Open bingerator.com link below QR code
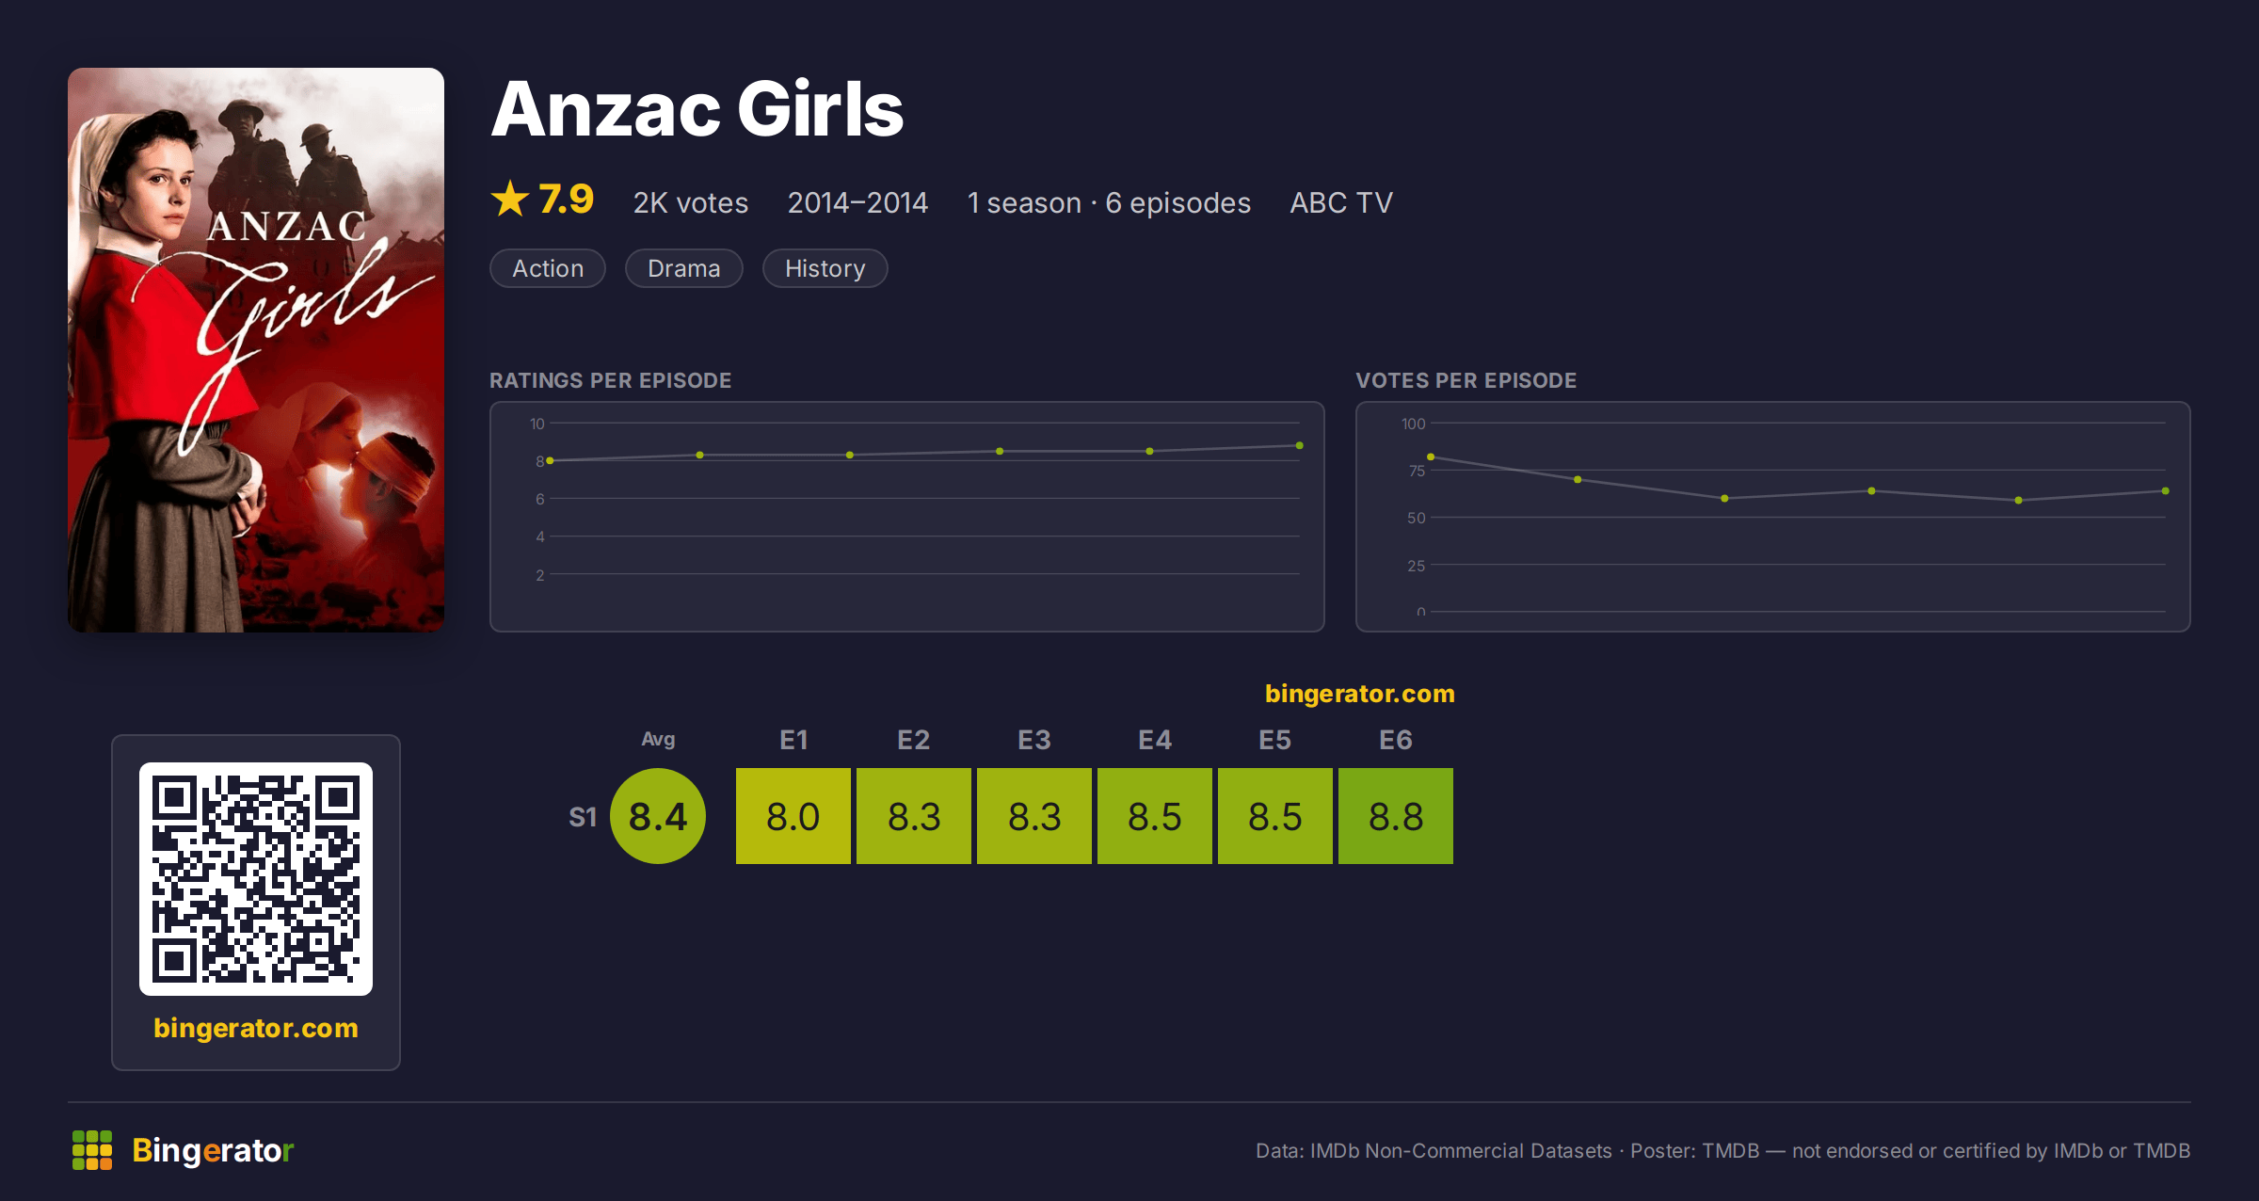 pos(256,1028)
